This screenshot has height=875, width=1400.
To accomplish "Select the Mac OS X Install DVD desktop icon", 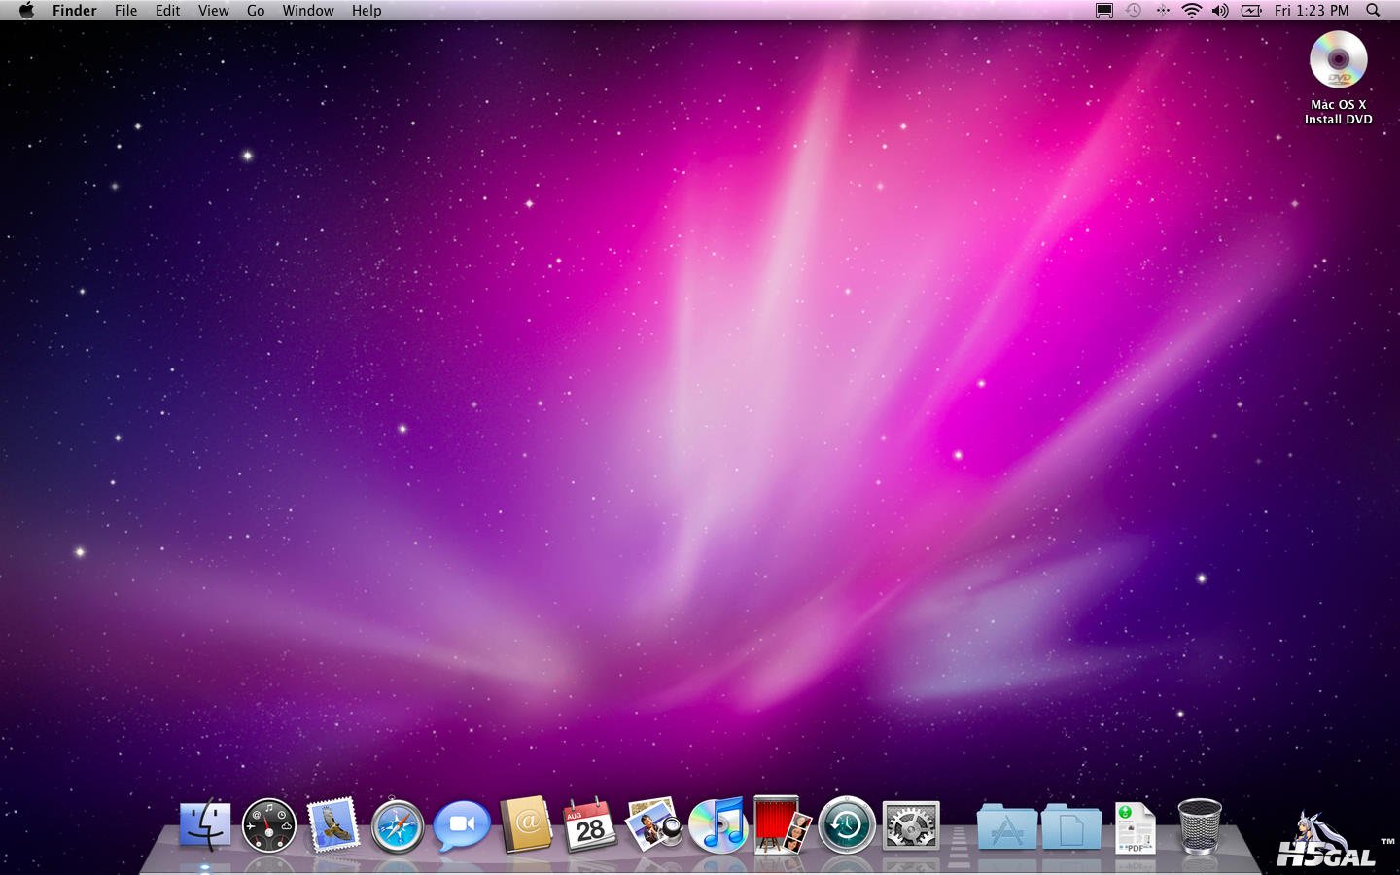I will (1339, 78).
